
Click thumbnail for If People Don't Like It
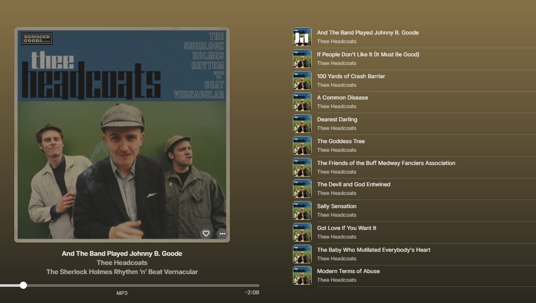pos(302,58)
